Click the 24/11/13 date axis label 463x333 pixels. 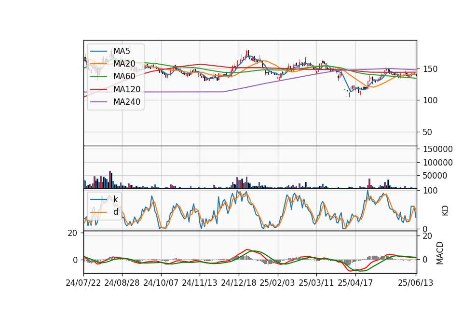tap(200, 283)
